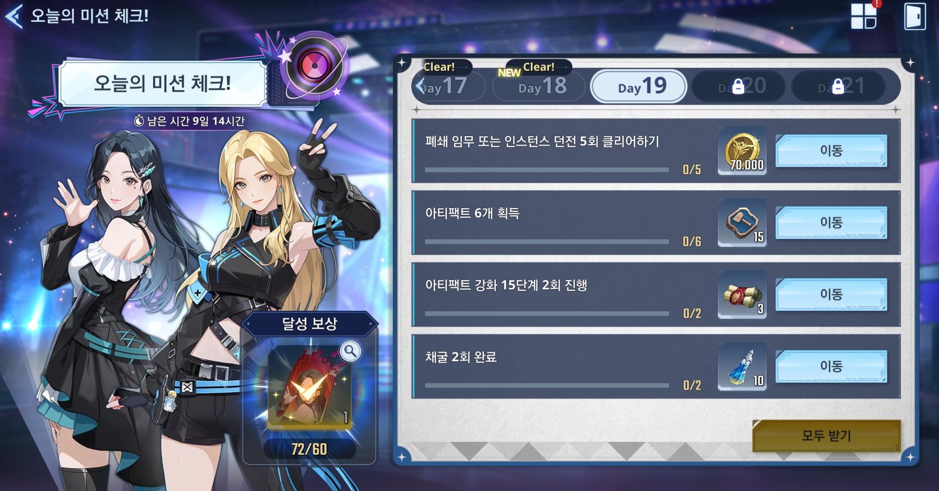The height and width of the screenshot is (491, 939).
Task: Click the 모두 받기 button
Action: (827, 436)
